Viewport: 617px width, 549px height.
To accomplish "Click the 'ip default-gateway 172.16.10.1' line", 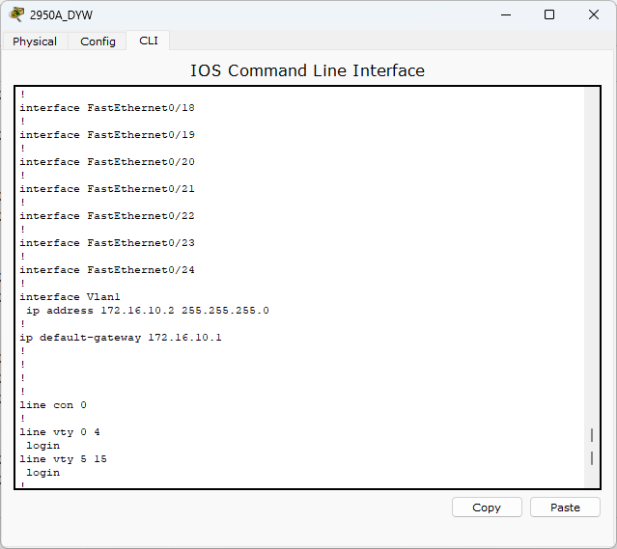I will click(121, 338).
